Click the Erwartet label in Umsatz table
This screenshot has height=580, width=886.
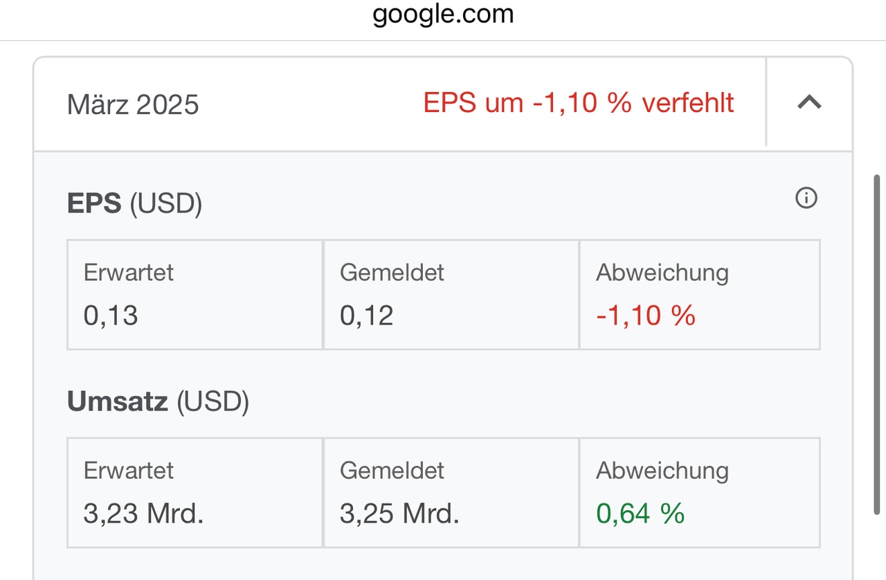(129, 471)
